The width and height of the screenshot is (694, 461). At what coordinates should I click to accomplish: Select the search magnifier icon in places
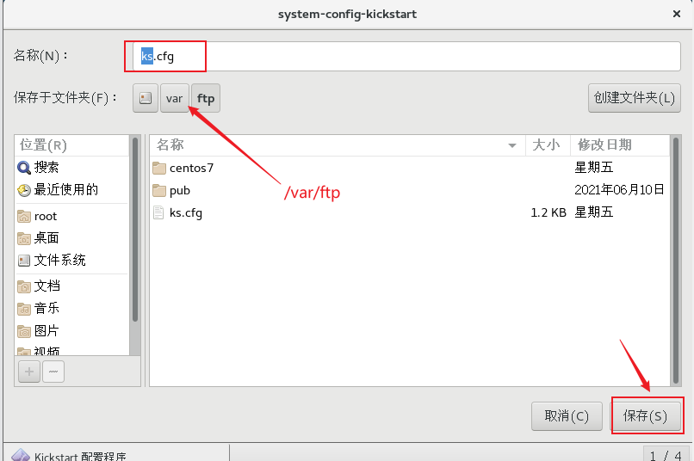(x=24, y=168)
